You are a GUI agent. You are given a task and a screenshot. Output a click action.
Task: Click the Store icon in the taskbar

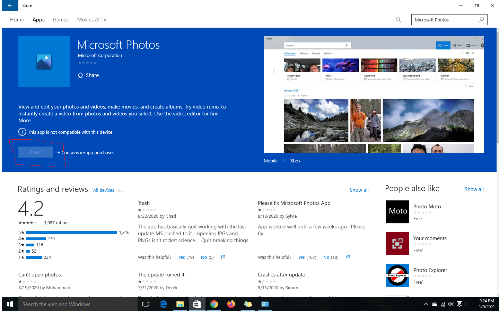pos(197,304)
